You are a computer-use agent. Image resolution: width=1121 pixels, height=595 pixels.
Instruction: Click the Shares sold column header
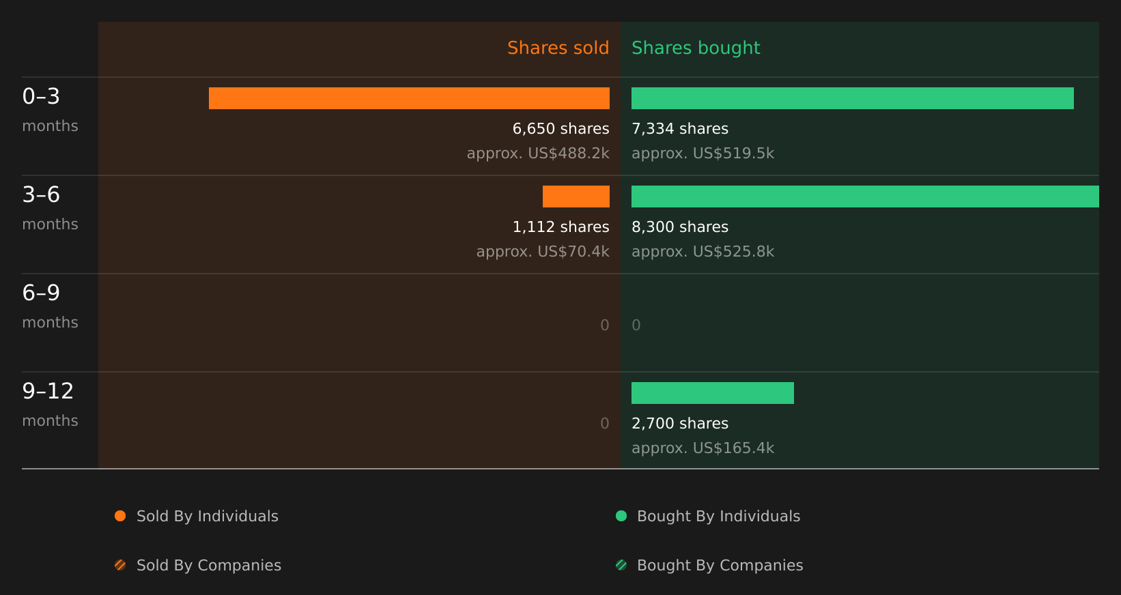tap(558, 48)
